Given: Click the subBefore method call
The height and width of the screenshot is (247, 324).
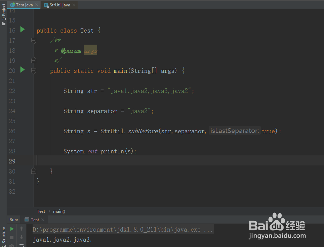Looking at the screenshot, I should (x=143, y=131).
